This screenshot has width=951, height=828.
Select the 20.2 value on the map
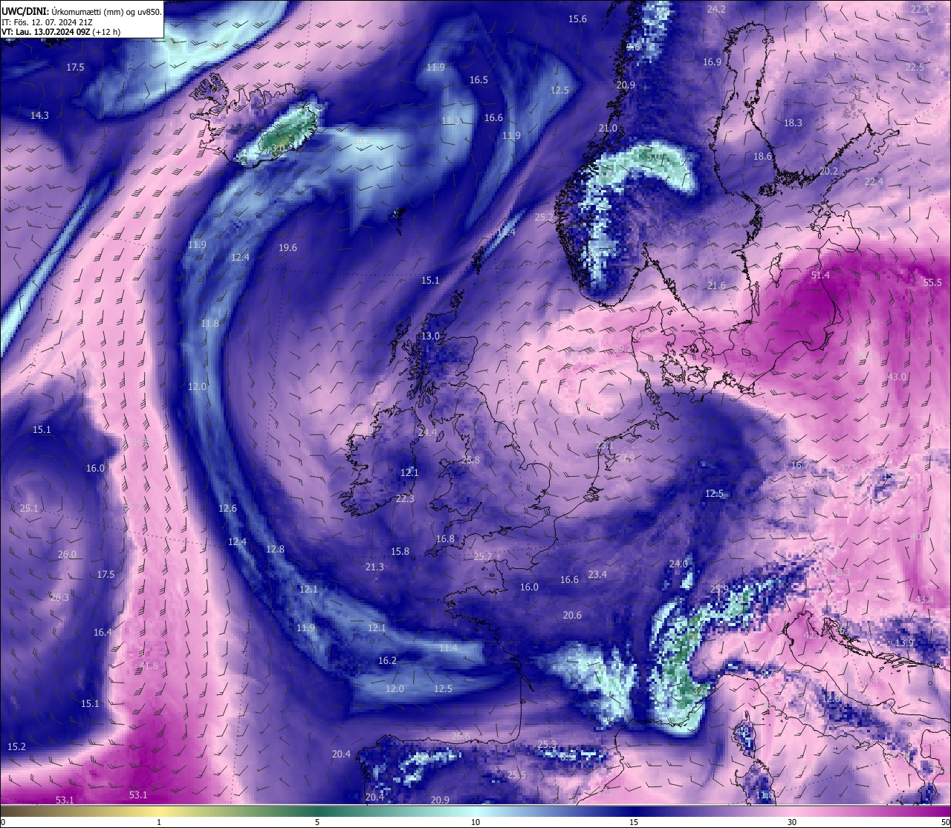pyautogui.click(x=828, y=171)
